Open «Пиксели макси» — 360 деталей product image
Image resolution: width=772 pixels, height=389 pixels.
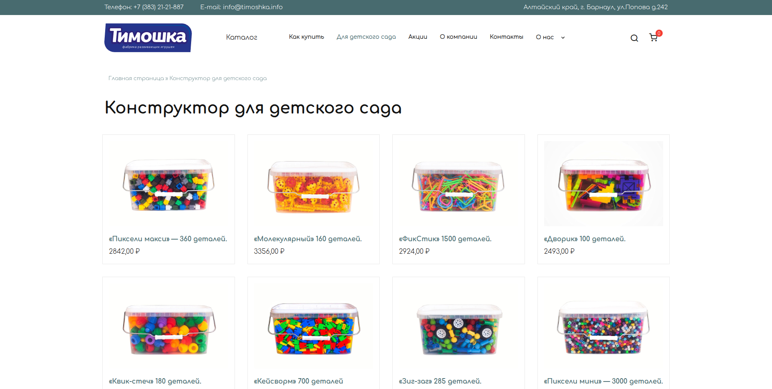coord(169,184)
